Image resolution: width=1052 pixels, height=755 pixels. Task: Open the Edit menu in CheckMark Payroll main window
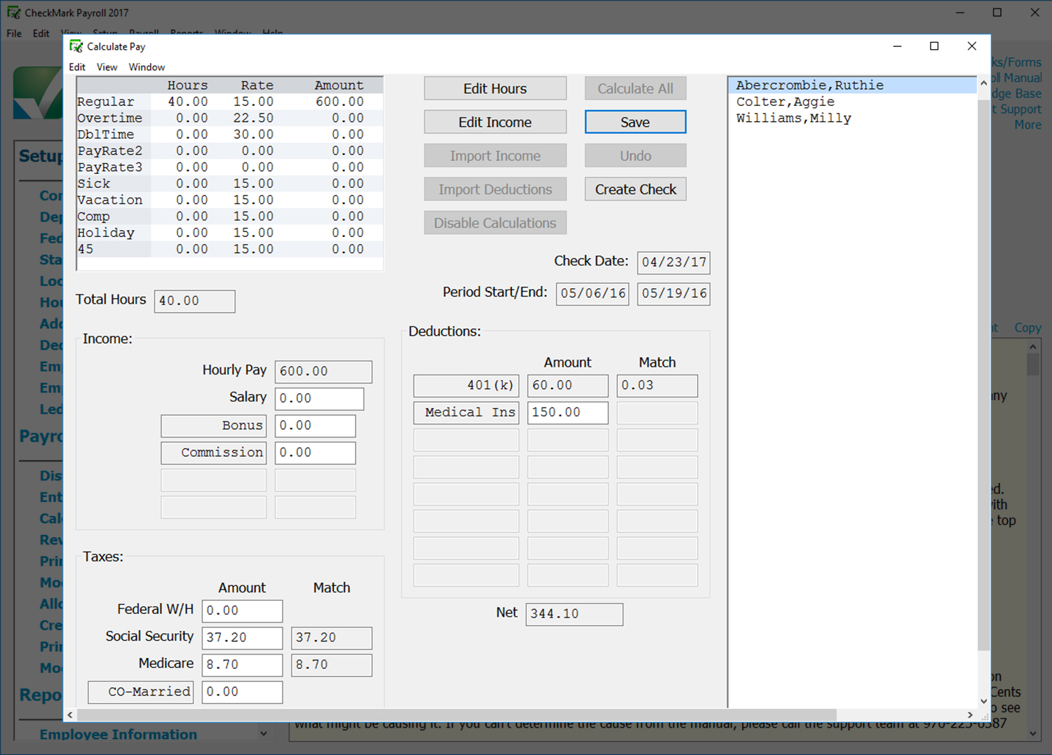tap(41, 33)
